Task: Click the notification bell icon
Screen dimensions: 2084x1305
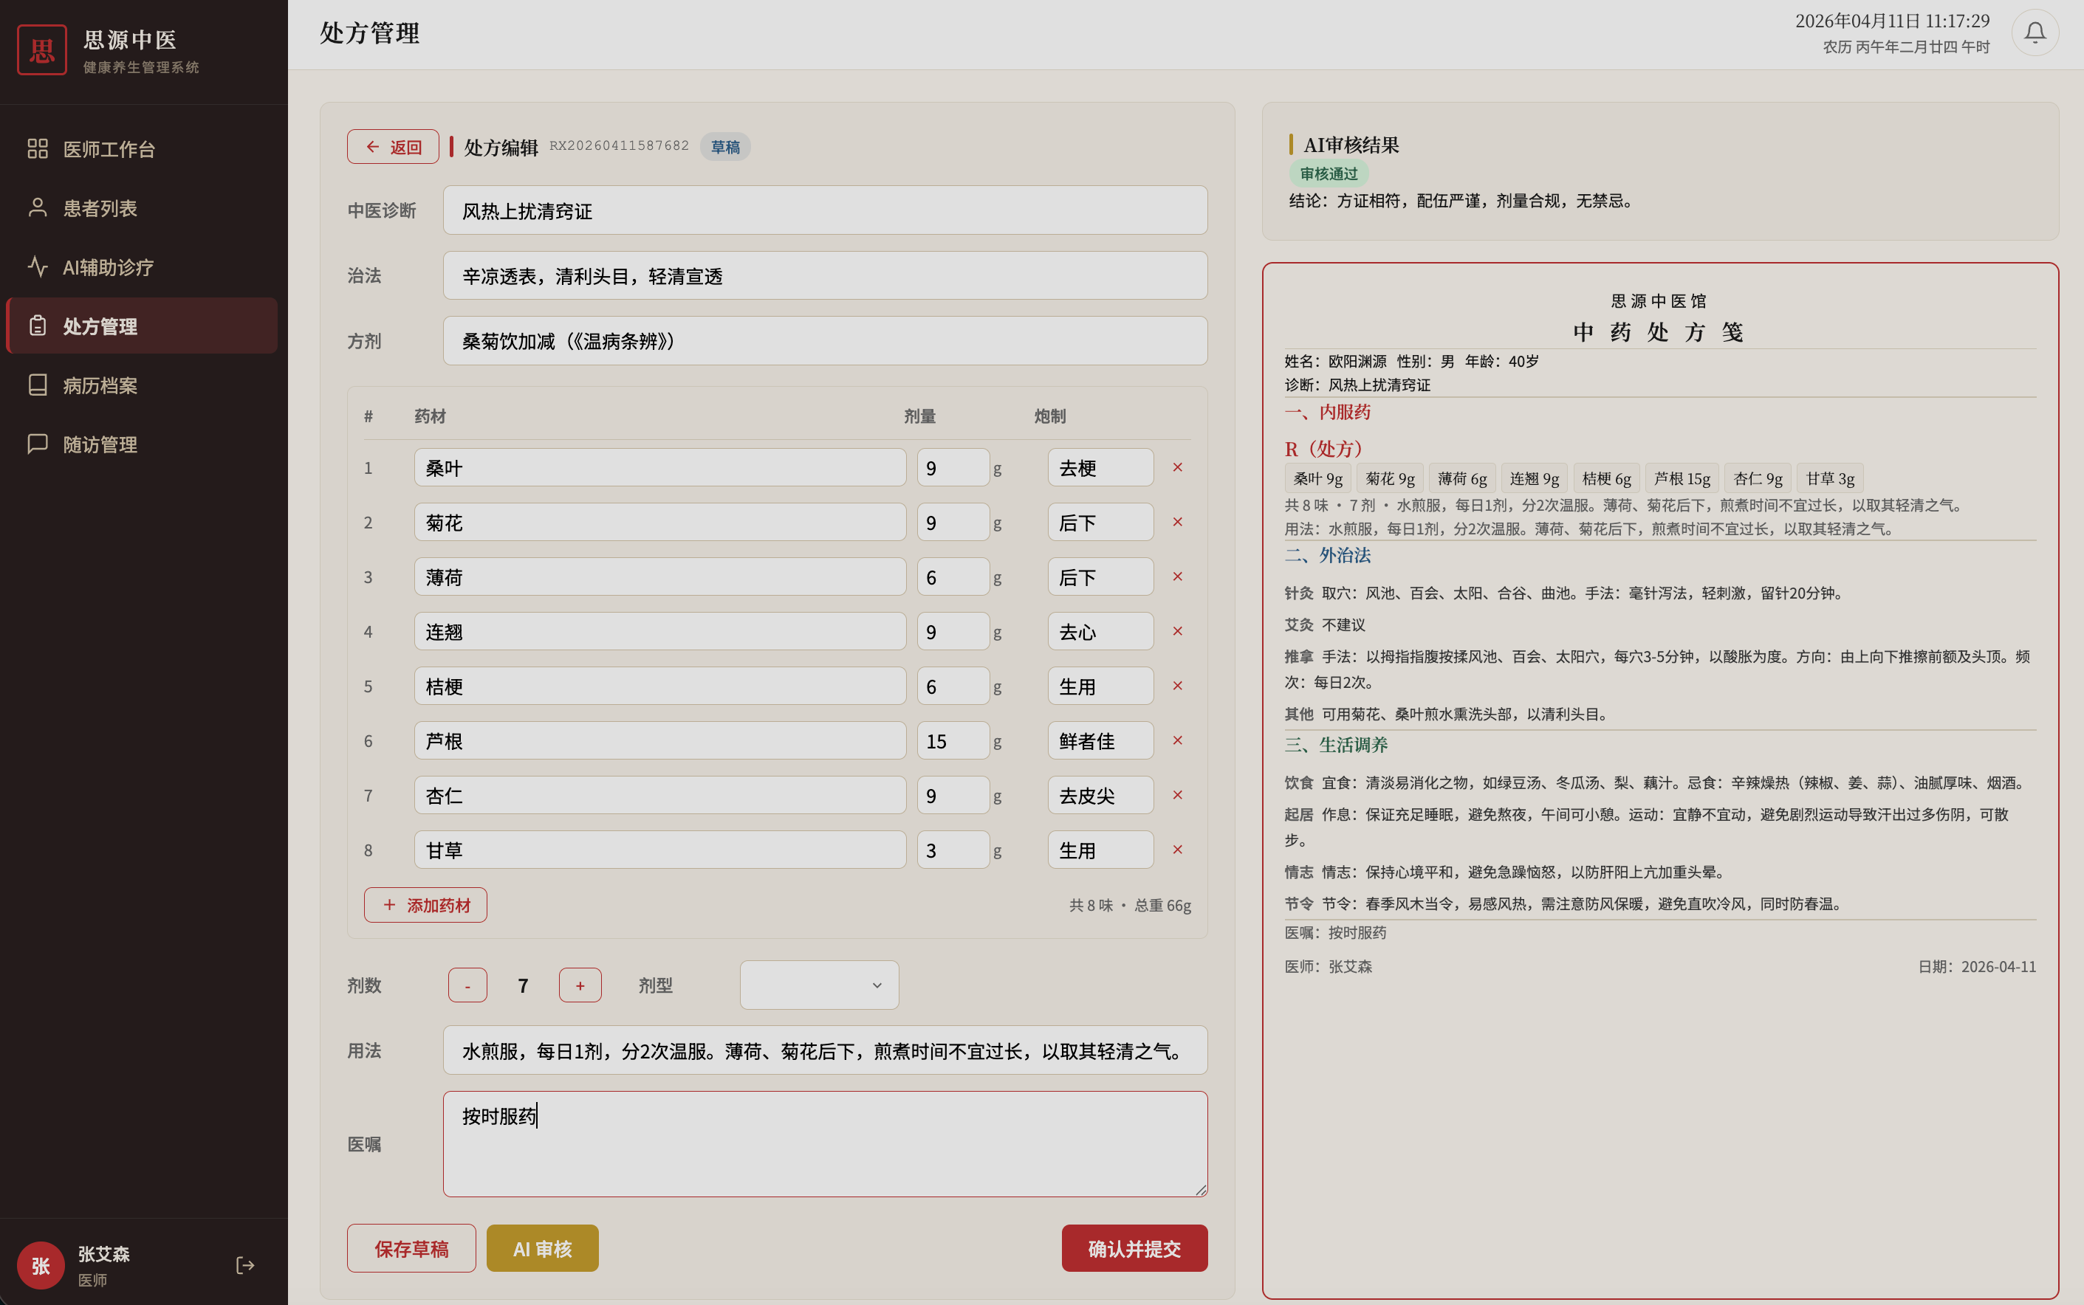Action: point(2034,32)
